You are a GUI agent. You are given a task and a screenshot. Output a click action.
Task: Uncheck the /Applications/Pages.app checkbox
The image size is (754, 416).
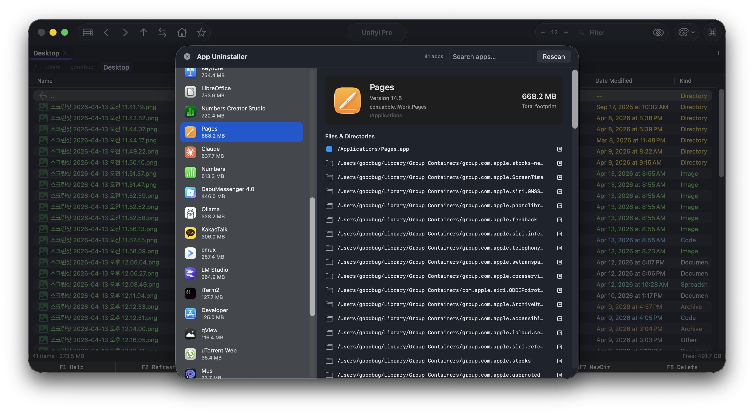[329, 149]
